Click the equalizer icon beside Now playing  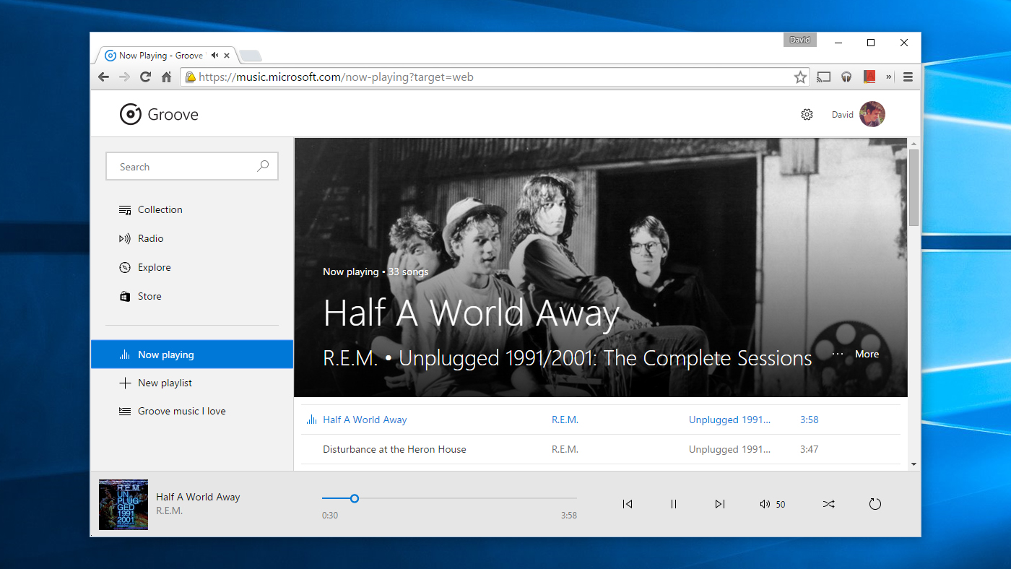point(125,355)
